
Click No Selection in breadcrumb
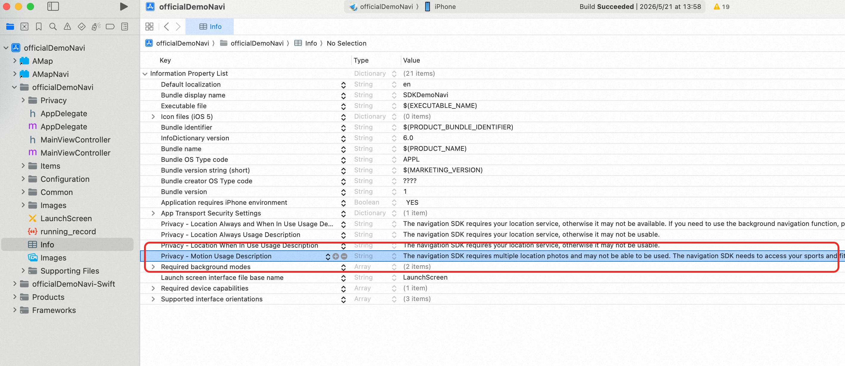346,43
